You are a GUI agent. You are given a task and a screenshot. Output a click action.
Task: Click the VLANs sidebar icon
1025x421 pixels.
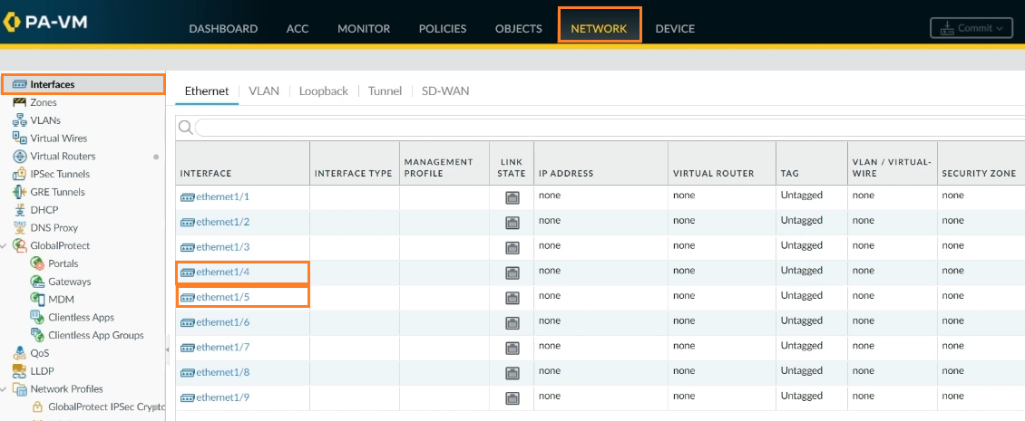click(20, 120)
